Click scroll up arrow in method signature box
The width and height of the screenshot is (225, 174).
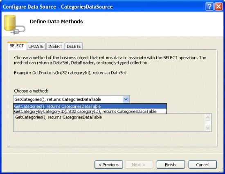click(x=208, y=118)
